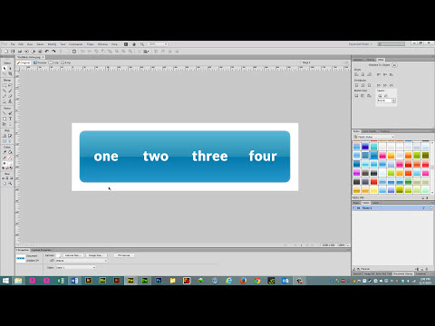
Task: Select the Lasso tool
Action: pos(10,86)
